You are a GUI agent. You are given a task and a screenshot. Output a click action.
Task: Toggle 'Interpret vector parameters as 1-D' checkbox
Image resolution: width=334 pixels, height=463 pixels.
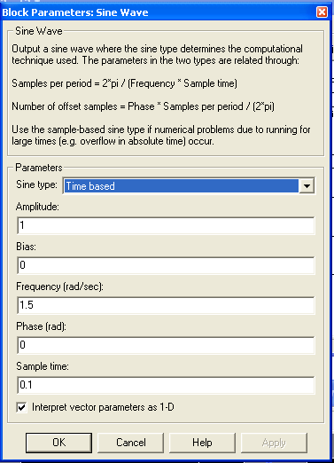[x=21, y=407]
